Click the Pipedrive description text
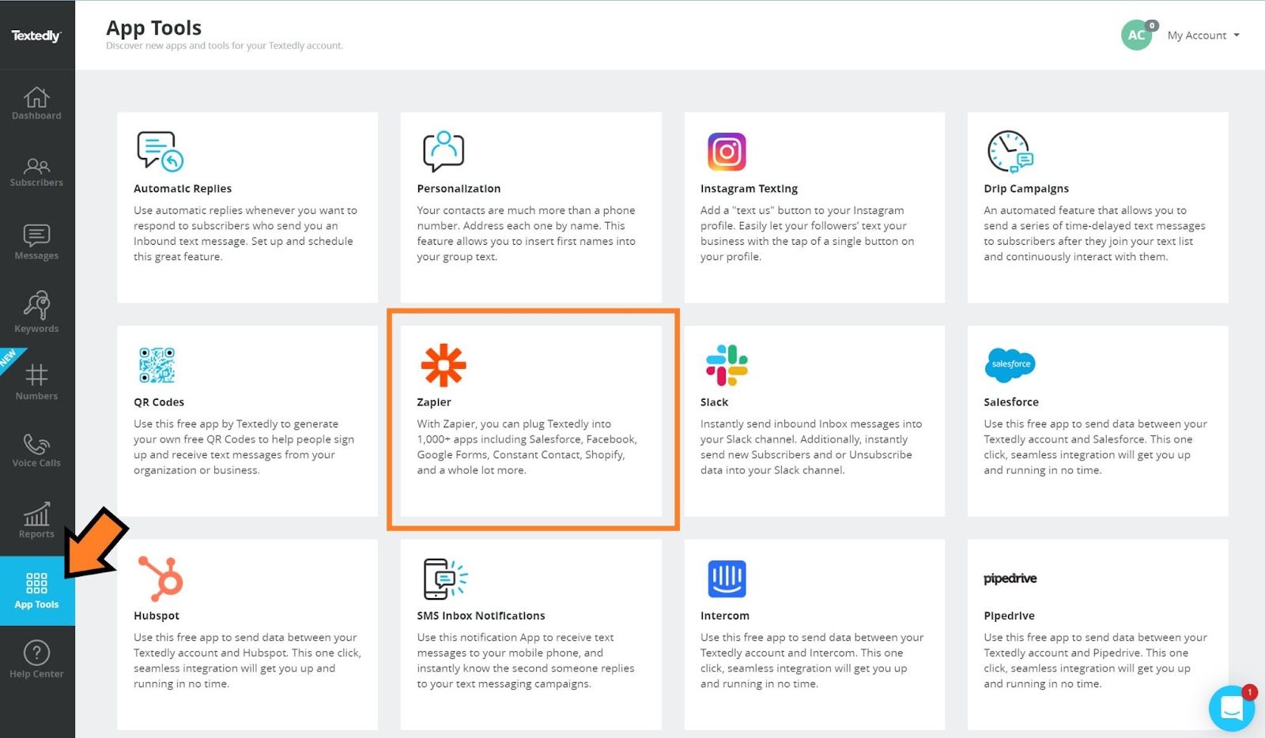 click(x=1095, y=661)
